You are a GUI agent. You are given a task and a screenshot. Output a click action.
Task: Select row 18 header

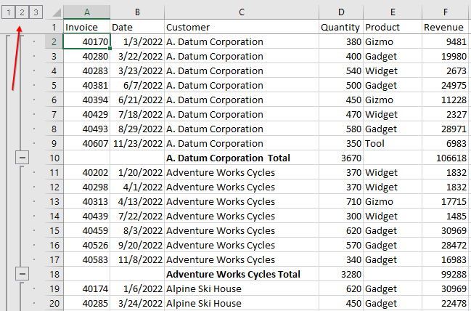tap(54, 274)
